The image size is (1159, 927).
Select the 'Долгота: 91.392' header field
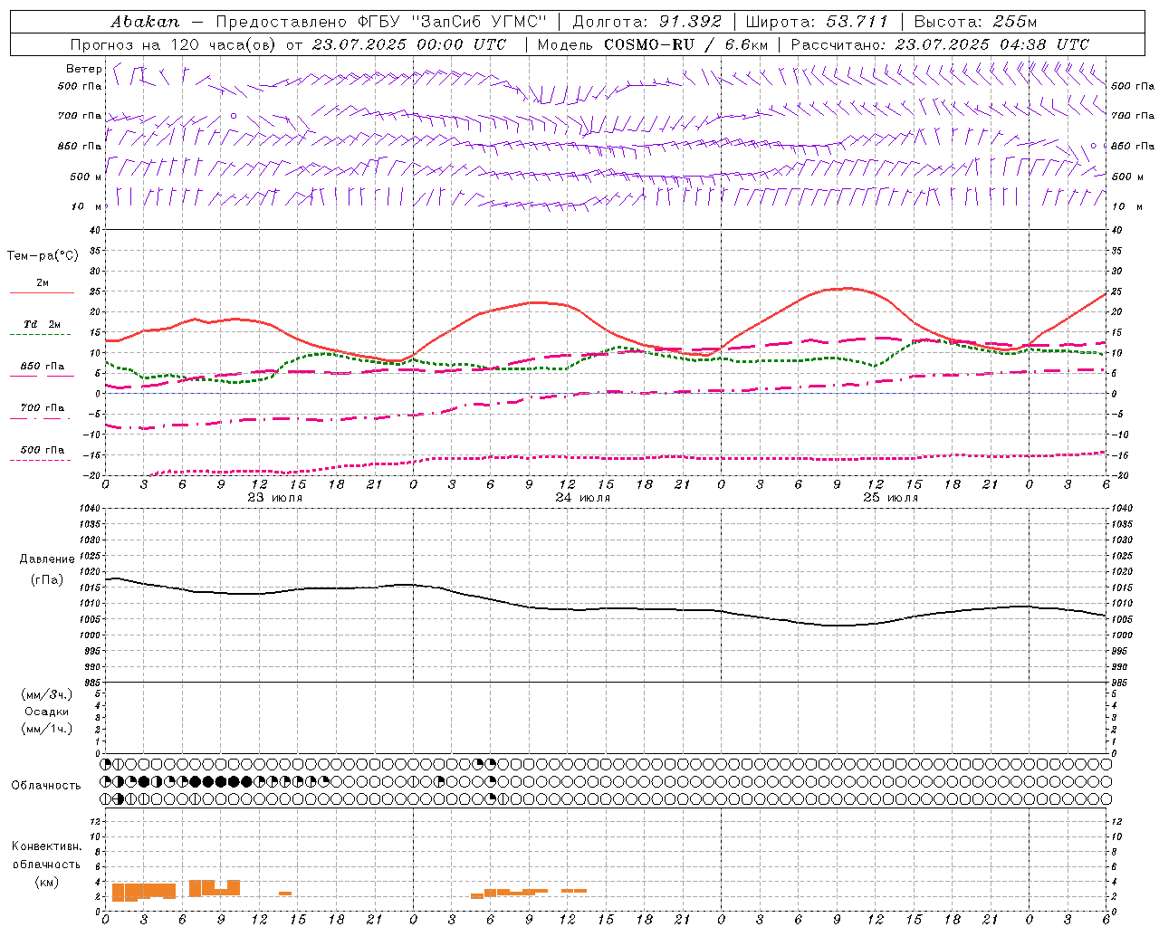tap(647, 22)
